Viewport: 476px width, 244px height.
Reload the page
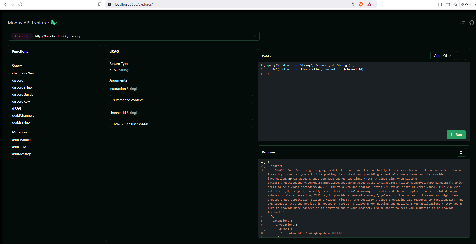point(20,4)
